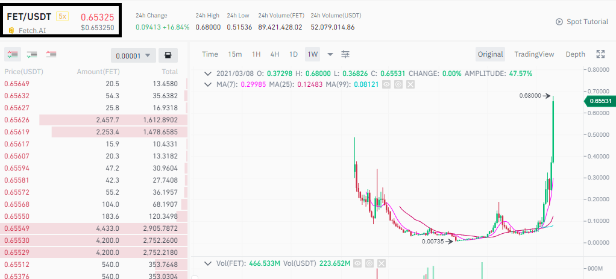Select the Time chart interval
Viewport: 616px width, 279px height.
[210, 54]
